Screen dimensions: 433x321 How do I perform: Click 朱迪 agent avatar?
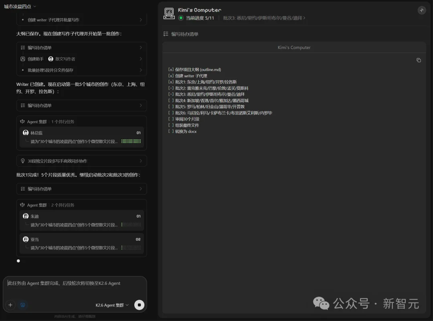click(26, 216)
